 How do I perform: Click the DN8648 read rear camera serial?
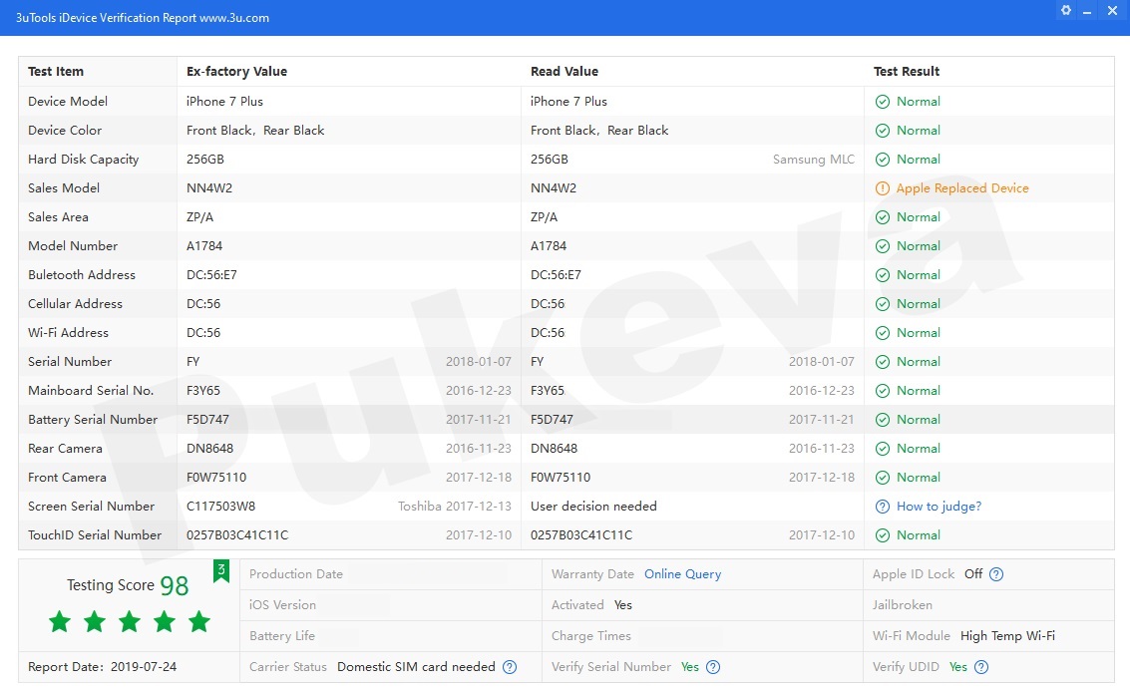click(554, 448)
